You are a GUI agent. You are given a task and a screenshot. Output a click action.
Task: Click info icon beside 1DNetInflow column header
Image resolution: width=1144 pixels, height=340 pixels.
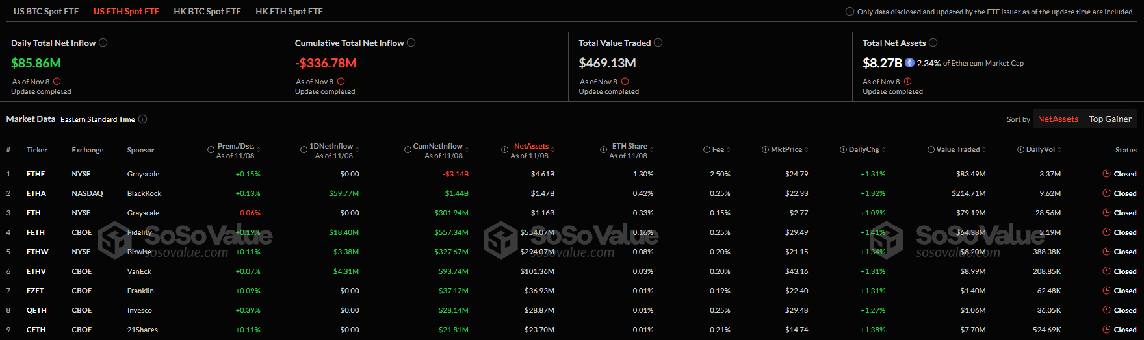pos(304,150)
